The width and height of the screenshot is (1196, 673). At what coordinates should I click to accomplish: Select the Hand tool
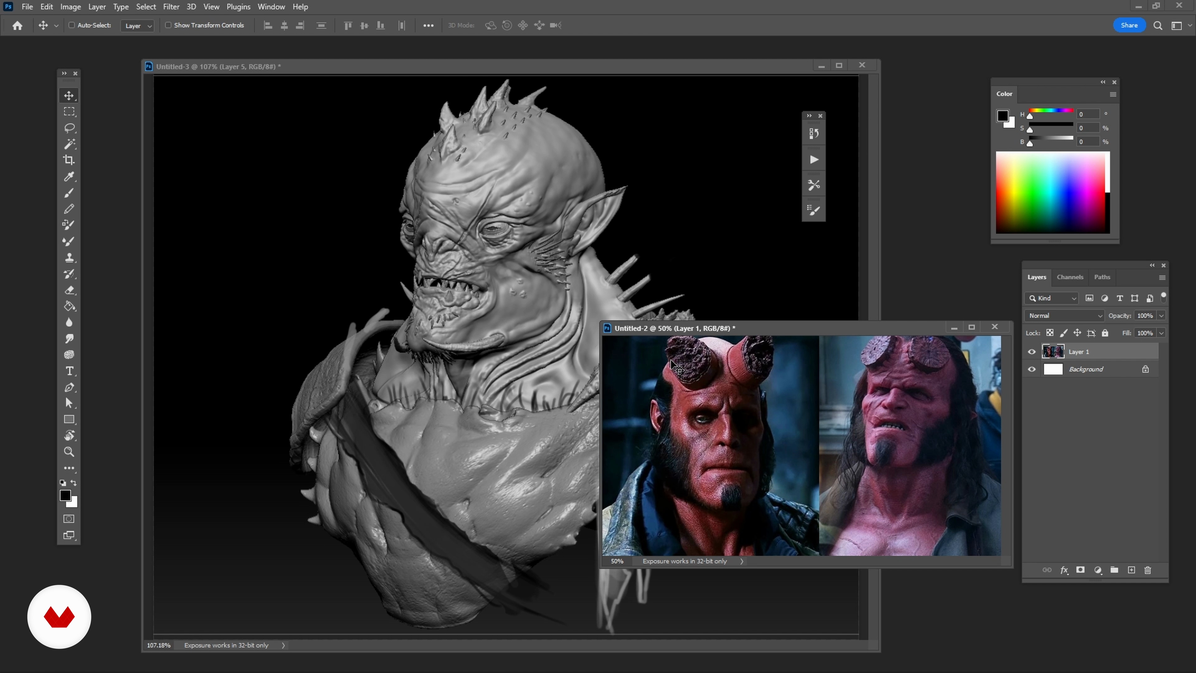(69, 436)
